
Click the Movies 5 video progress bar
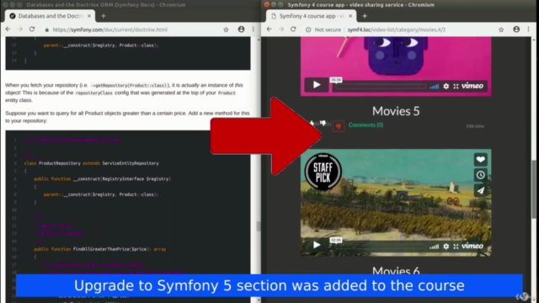click(x=381, y=87)
